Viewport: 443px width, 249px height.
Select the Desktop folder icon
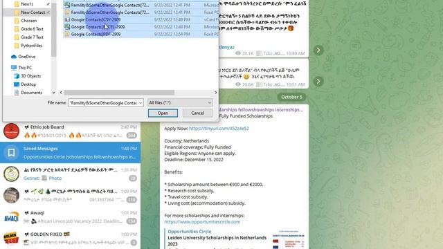click(17, 84)
